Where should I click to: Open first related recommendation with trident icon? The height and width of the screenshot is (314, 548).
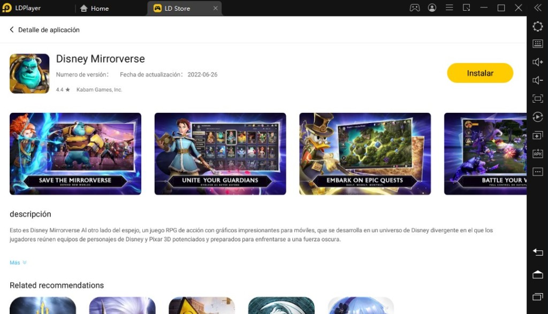point(43,305)
